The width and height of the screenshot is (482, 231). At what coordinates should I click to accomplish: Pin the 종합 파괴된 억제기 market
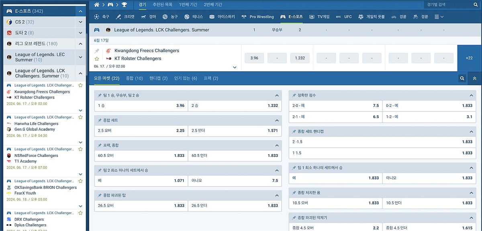tap(294, 218)
